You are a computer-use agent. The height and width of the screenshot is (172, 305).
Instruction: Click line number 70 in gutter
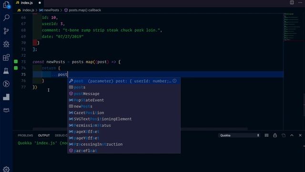pos(23,43)
